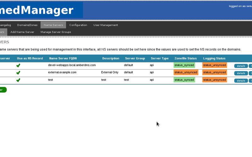Open details for devel-webapps.local.amberdms.com server
This screenshot has width=252, height=157.
[241, 66]
